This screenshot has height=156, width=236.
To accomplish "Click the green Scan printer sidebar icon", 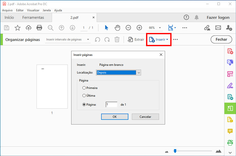I will coord(230,143).
